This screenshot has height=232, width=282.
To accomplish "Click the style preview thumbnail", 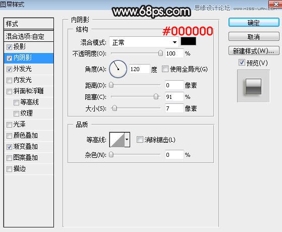I will [253, 86].
